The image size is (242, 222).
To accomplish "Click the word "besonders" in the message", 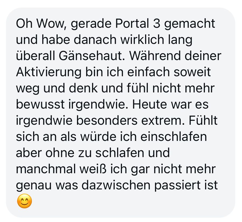I will pyautogui.click(x=107, y=121).
